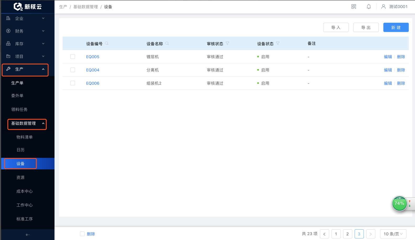This screenshot has height=240, width=415.
Task: Click the 生产 breadcrumb
Action: [x=63, y=7]
